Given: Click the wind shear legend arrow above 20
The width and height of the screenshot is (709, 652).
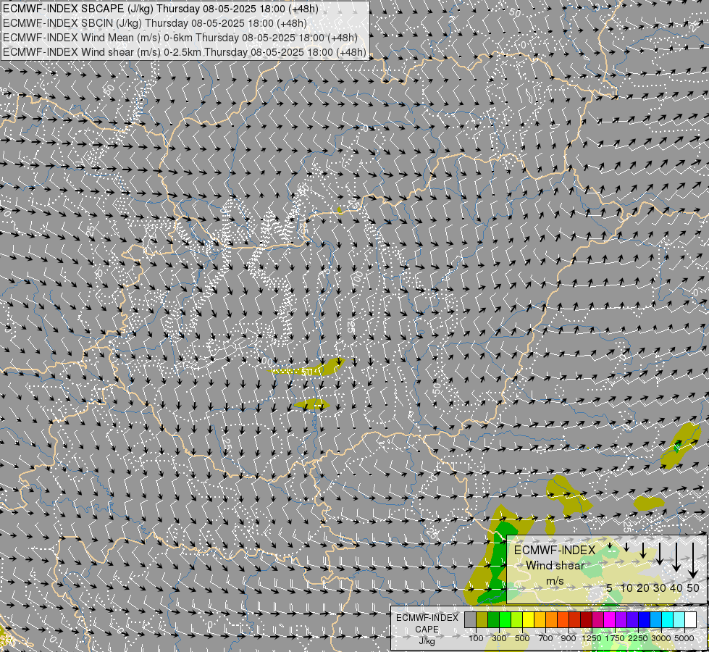Looking at the screenshot, I should click(x=643, y=550).
